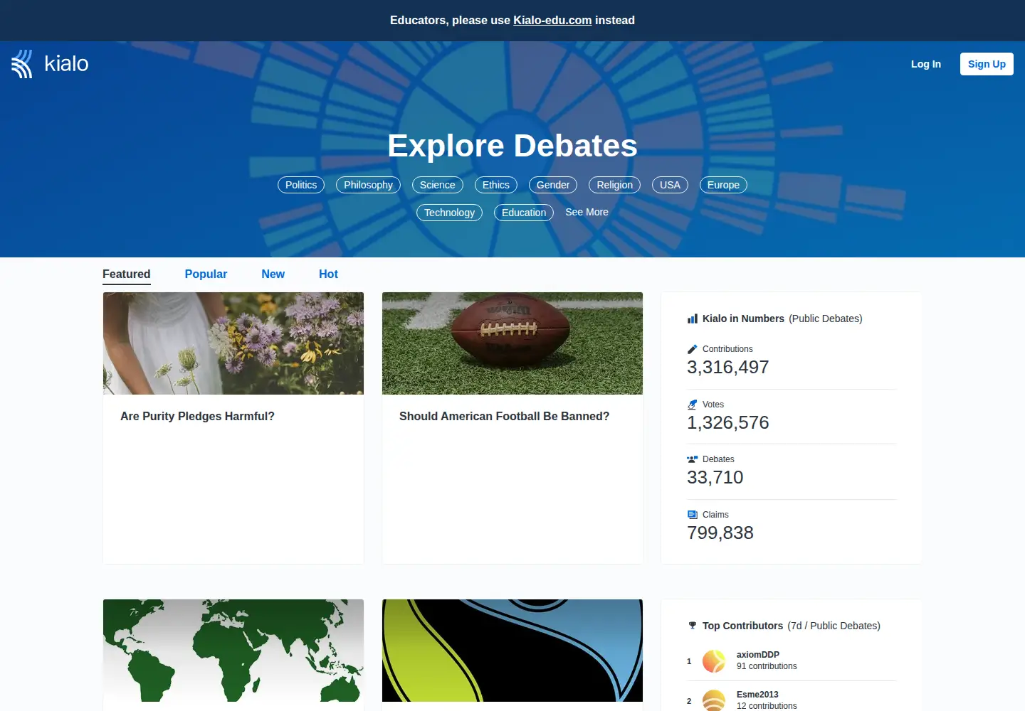Open 'Should American Football Be Banned?' debate
Screen dimensions: 1025x711
(x=504, y=417)
